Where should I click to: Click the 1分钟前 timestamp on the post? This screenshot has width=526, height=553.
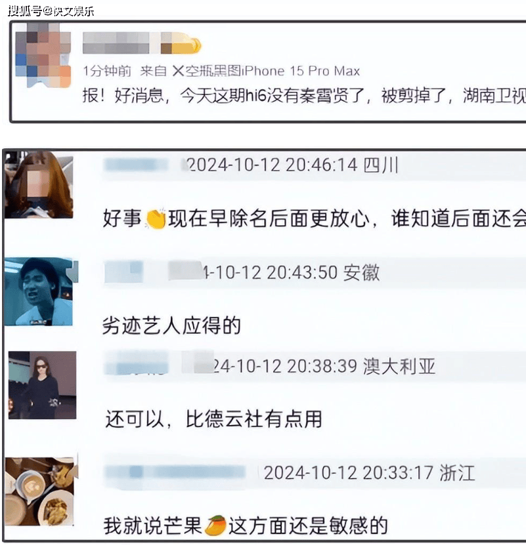click(x=107, y=72)
